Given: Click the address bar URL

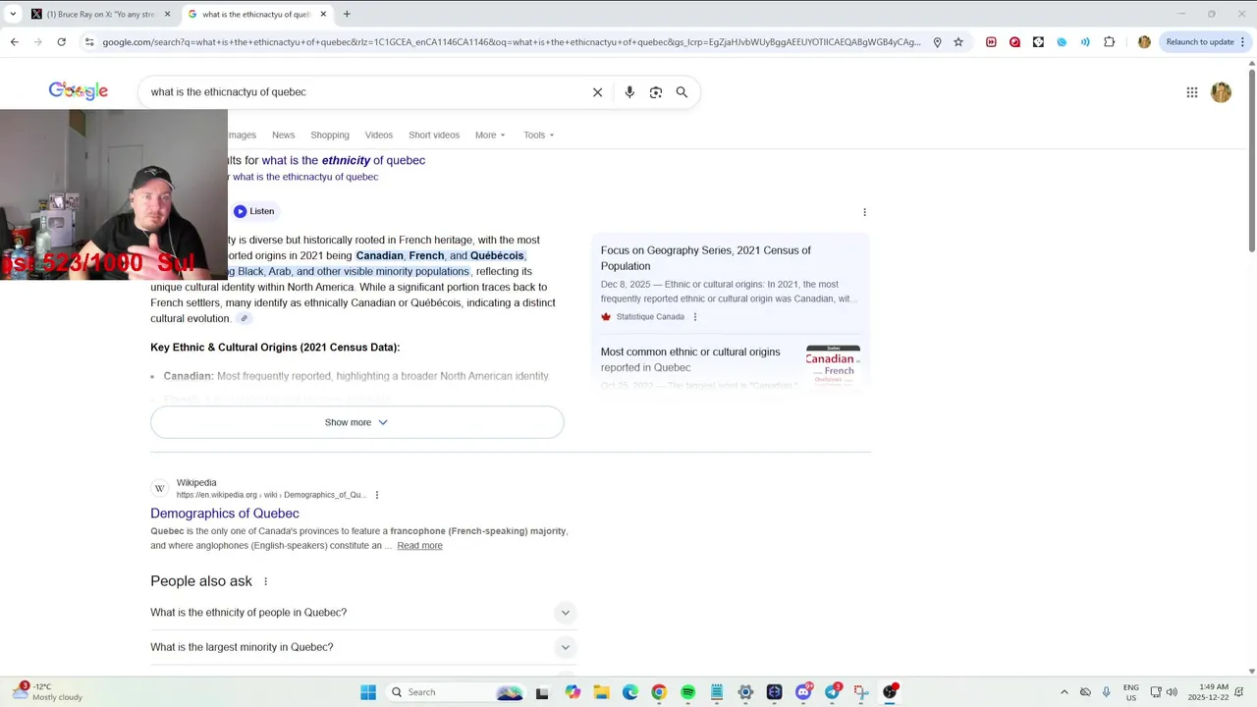Looking at the screenshot, I should tap(511, 42).
